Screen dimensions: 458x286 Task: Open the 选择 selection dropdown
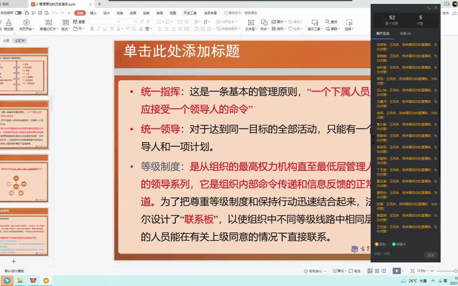349,29
